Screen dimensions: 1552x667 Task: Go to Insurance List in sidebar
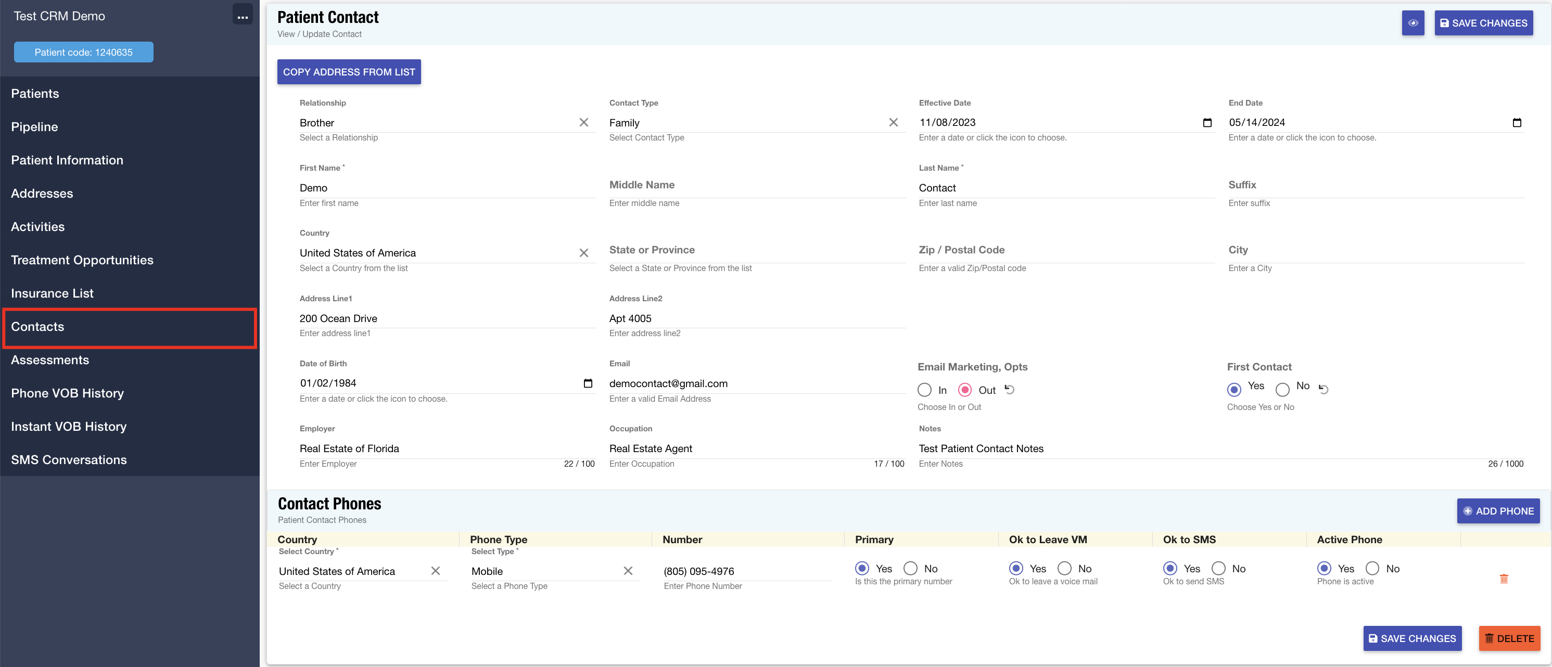53,293
